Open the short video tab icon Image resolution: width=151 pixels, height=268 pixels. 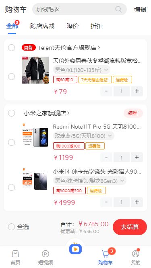[x=46, y=254]
